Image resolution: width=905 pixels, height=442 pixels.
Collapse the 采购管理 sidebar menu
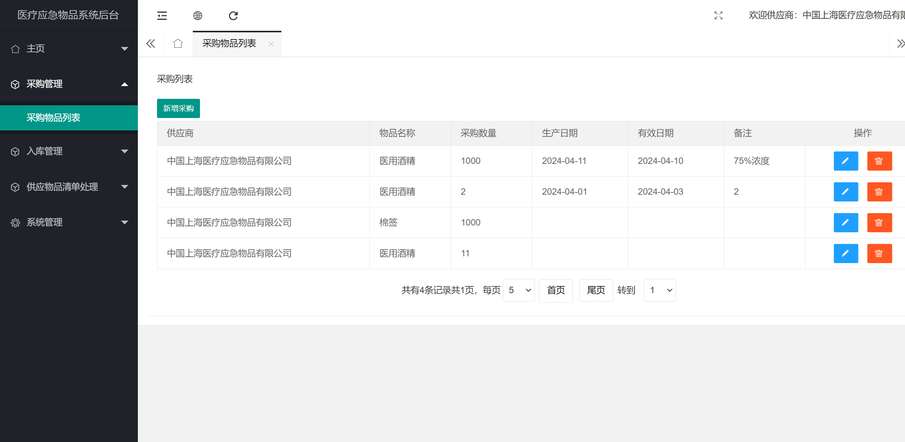point(69,84)
